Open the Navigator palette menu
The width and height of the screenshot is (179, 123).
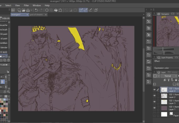tap(154, 14)
